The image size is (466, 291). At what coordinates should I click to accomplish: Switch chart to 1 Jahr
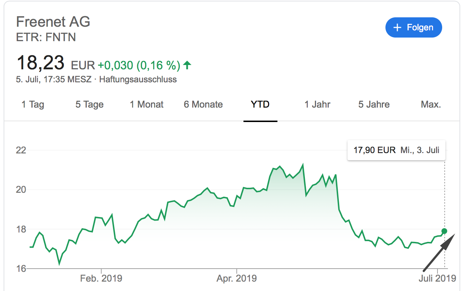pyautogui.click(x=317, y=105)
